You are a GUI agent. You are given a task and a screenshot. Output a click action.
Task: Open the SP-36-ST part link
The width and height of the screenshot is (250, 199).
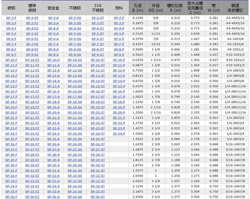click(x=98, y=197)
